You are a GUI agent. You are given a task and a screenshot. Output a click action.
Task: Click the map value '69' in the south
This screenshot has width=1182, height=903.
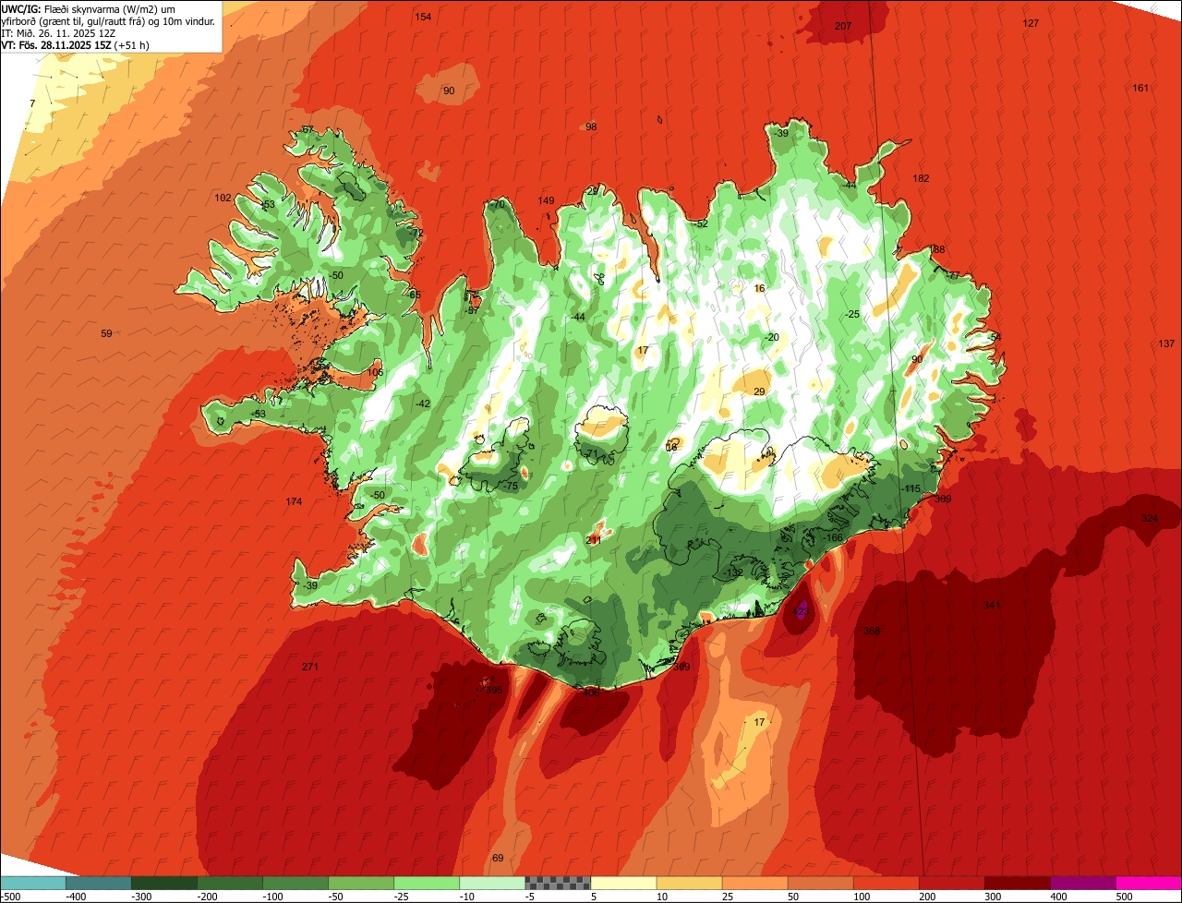point(498,858)
